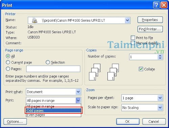This screenshot has width=169, height=128.
Task: Click the Idle status text
Action: 30,27
